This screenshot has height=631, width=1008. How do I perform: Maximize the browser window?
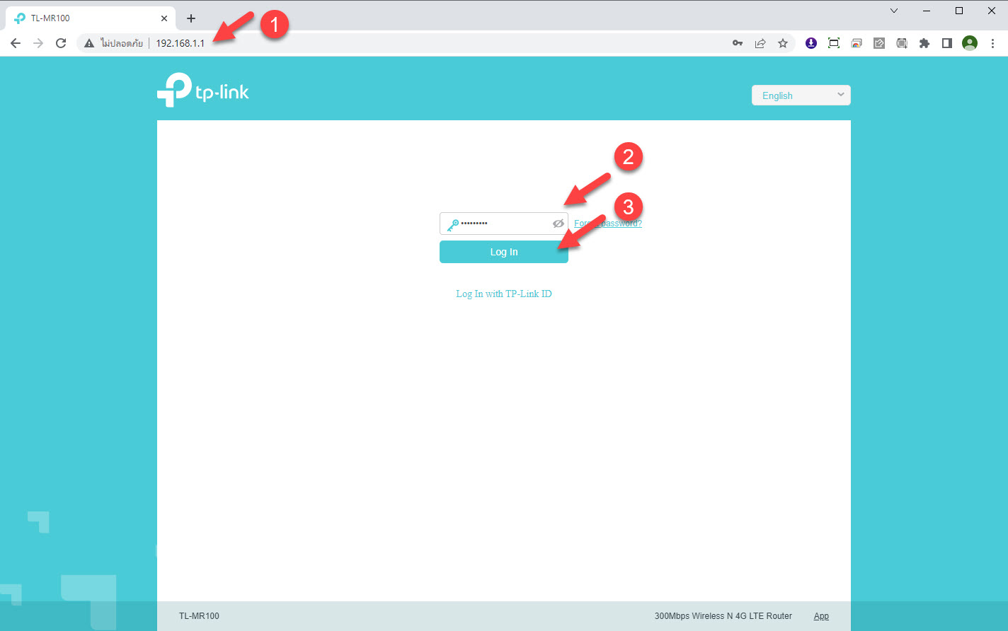[x=959, y=11]
